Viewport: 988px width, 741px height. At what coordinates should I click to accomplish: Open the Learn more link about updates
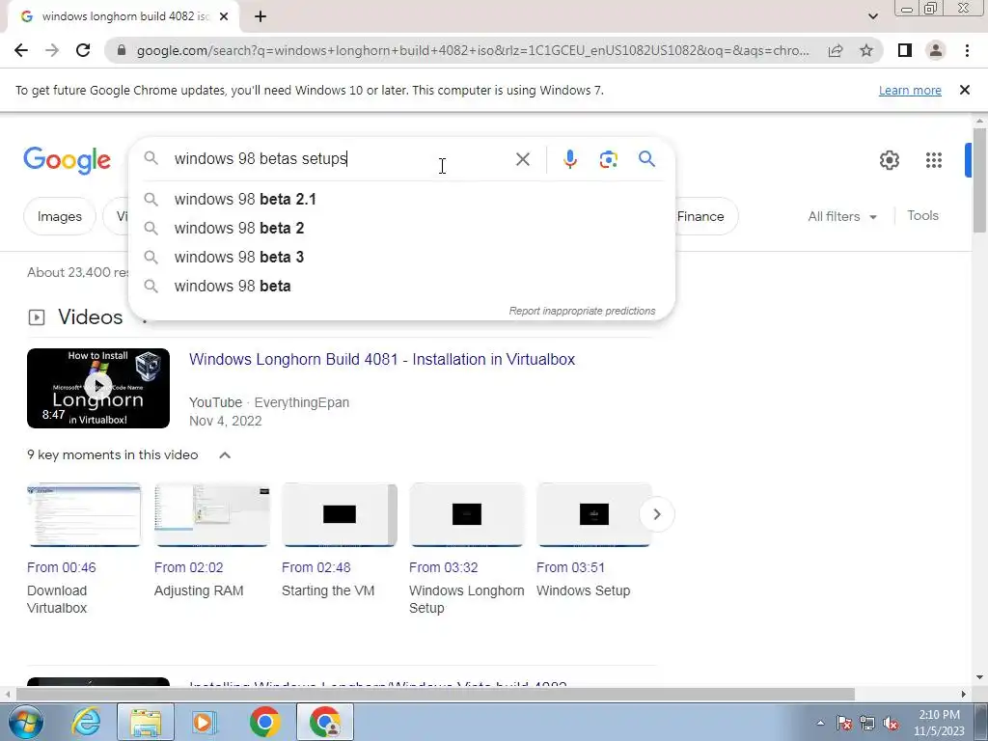(x=910, y=90)
